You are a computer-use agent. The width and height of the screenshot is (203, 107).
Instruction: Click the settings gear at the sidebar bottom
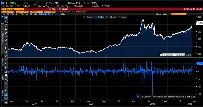pos(6,103)
